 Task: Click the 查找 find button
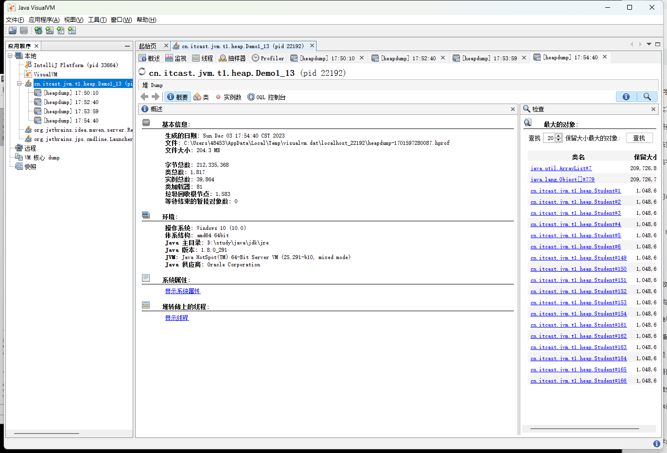tap(639, 138)
